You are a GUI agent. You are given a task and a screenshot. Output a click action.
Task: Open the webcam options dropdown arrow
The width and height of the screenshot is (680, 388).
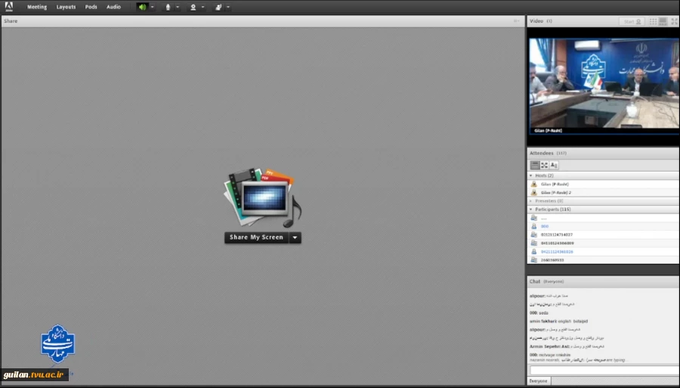coord(202,7)
